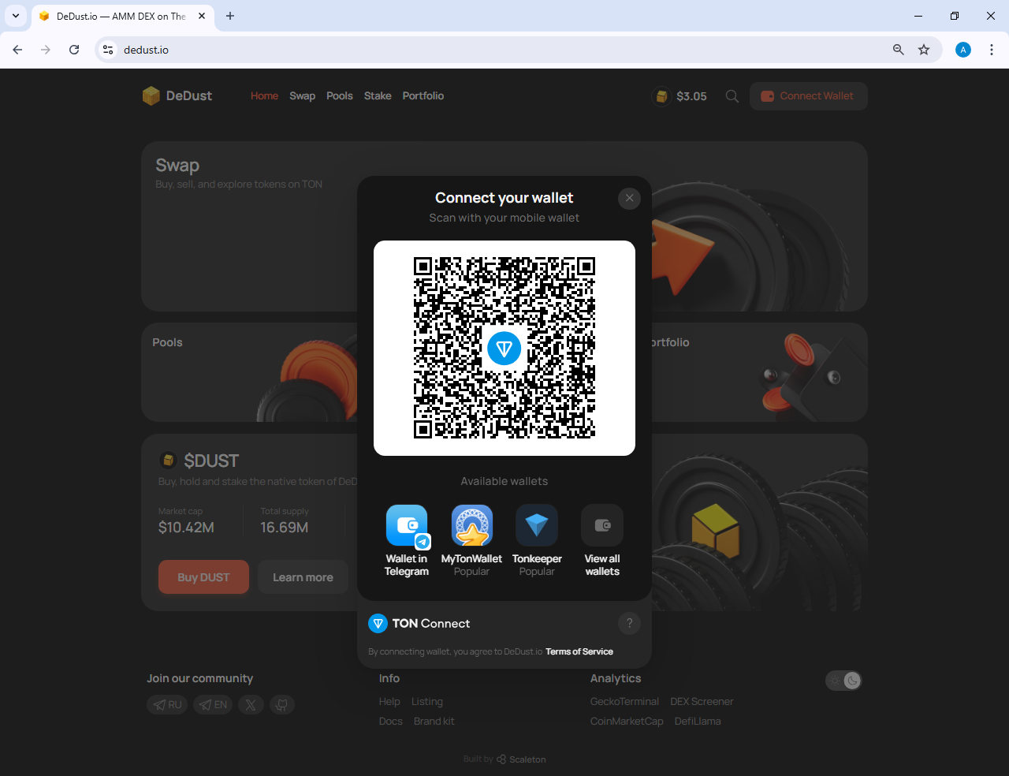Open the X (Twitter) community link
This screenshot has height=776, width=1009.
point(251,704)
